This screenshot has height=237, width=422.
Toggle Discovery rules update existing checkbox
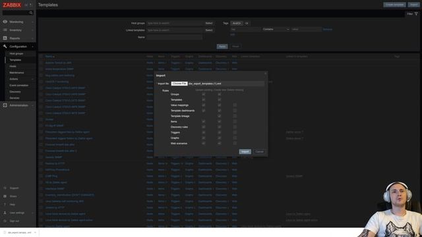[204, 127]
